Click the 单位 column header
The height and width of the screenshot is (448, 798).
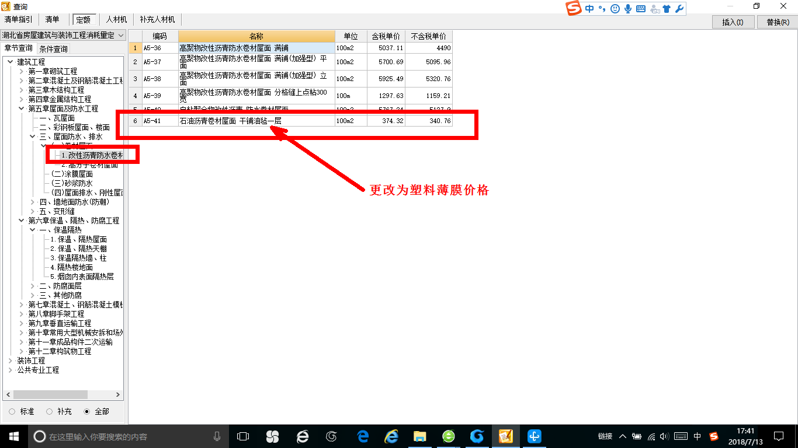click(351, 36)
